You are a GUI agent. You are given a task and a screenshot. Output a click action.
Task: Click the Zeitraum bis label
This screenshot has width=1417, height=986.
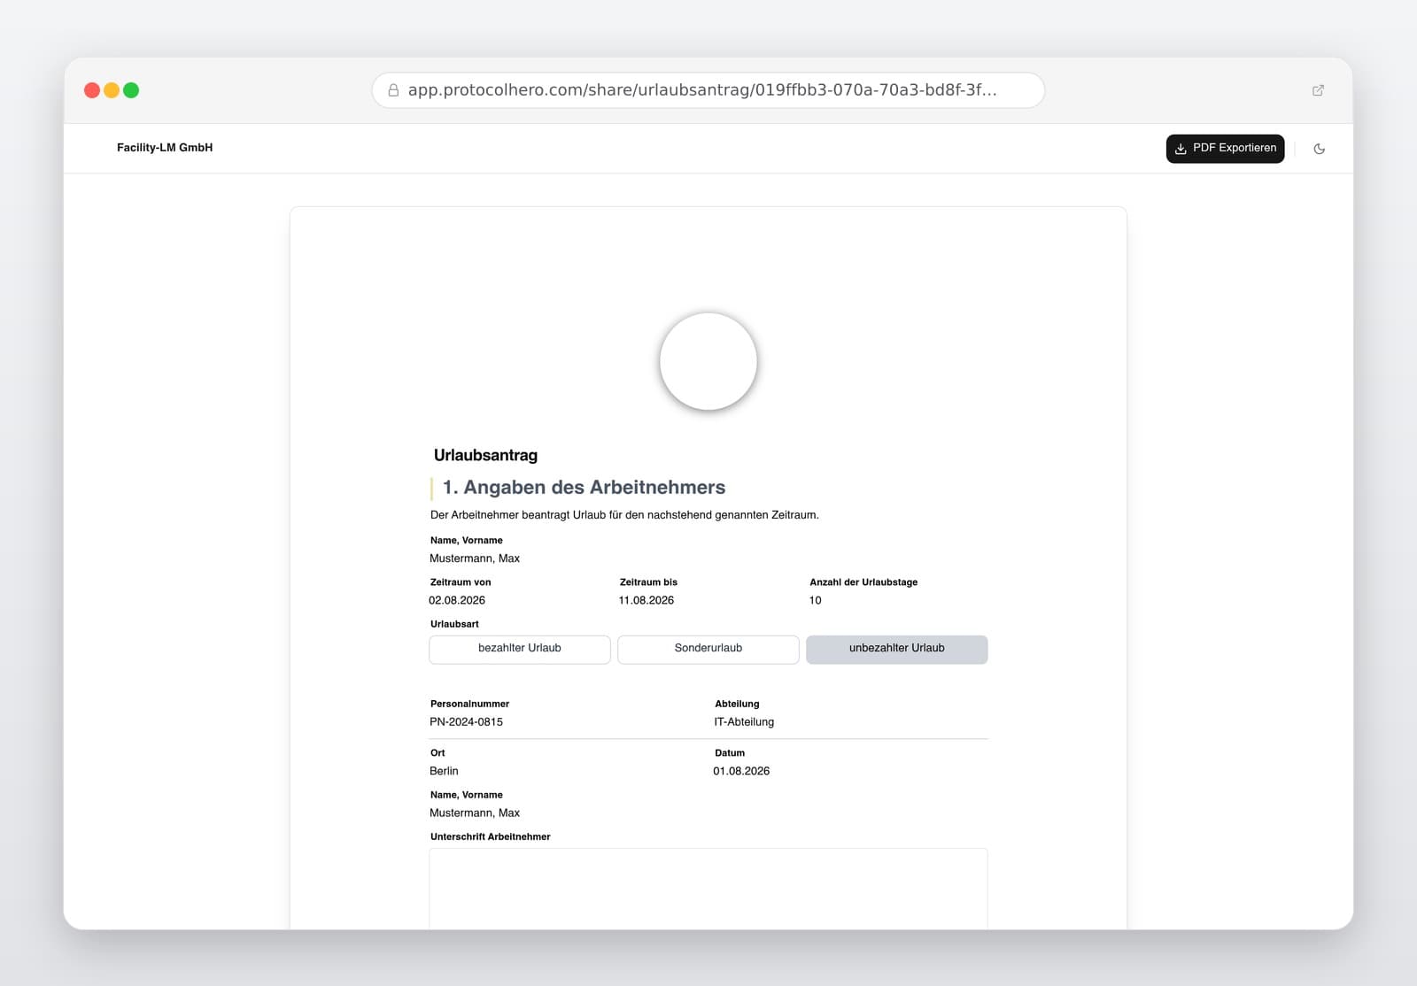648,582
